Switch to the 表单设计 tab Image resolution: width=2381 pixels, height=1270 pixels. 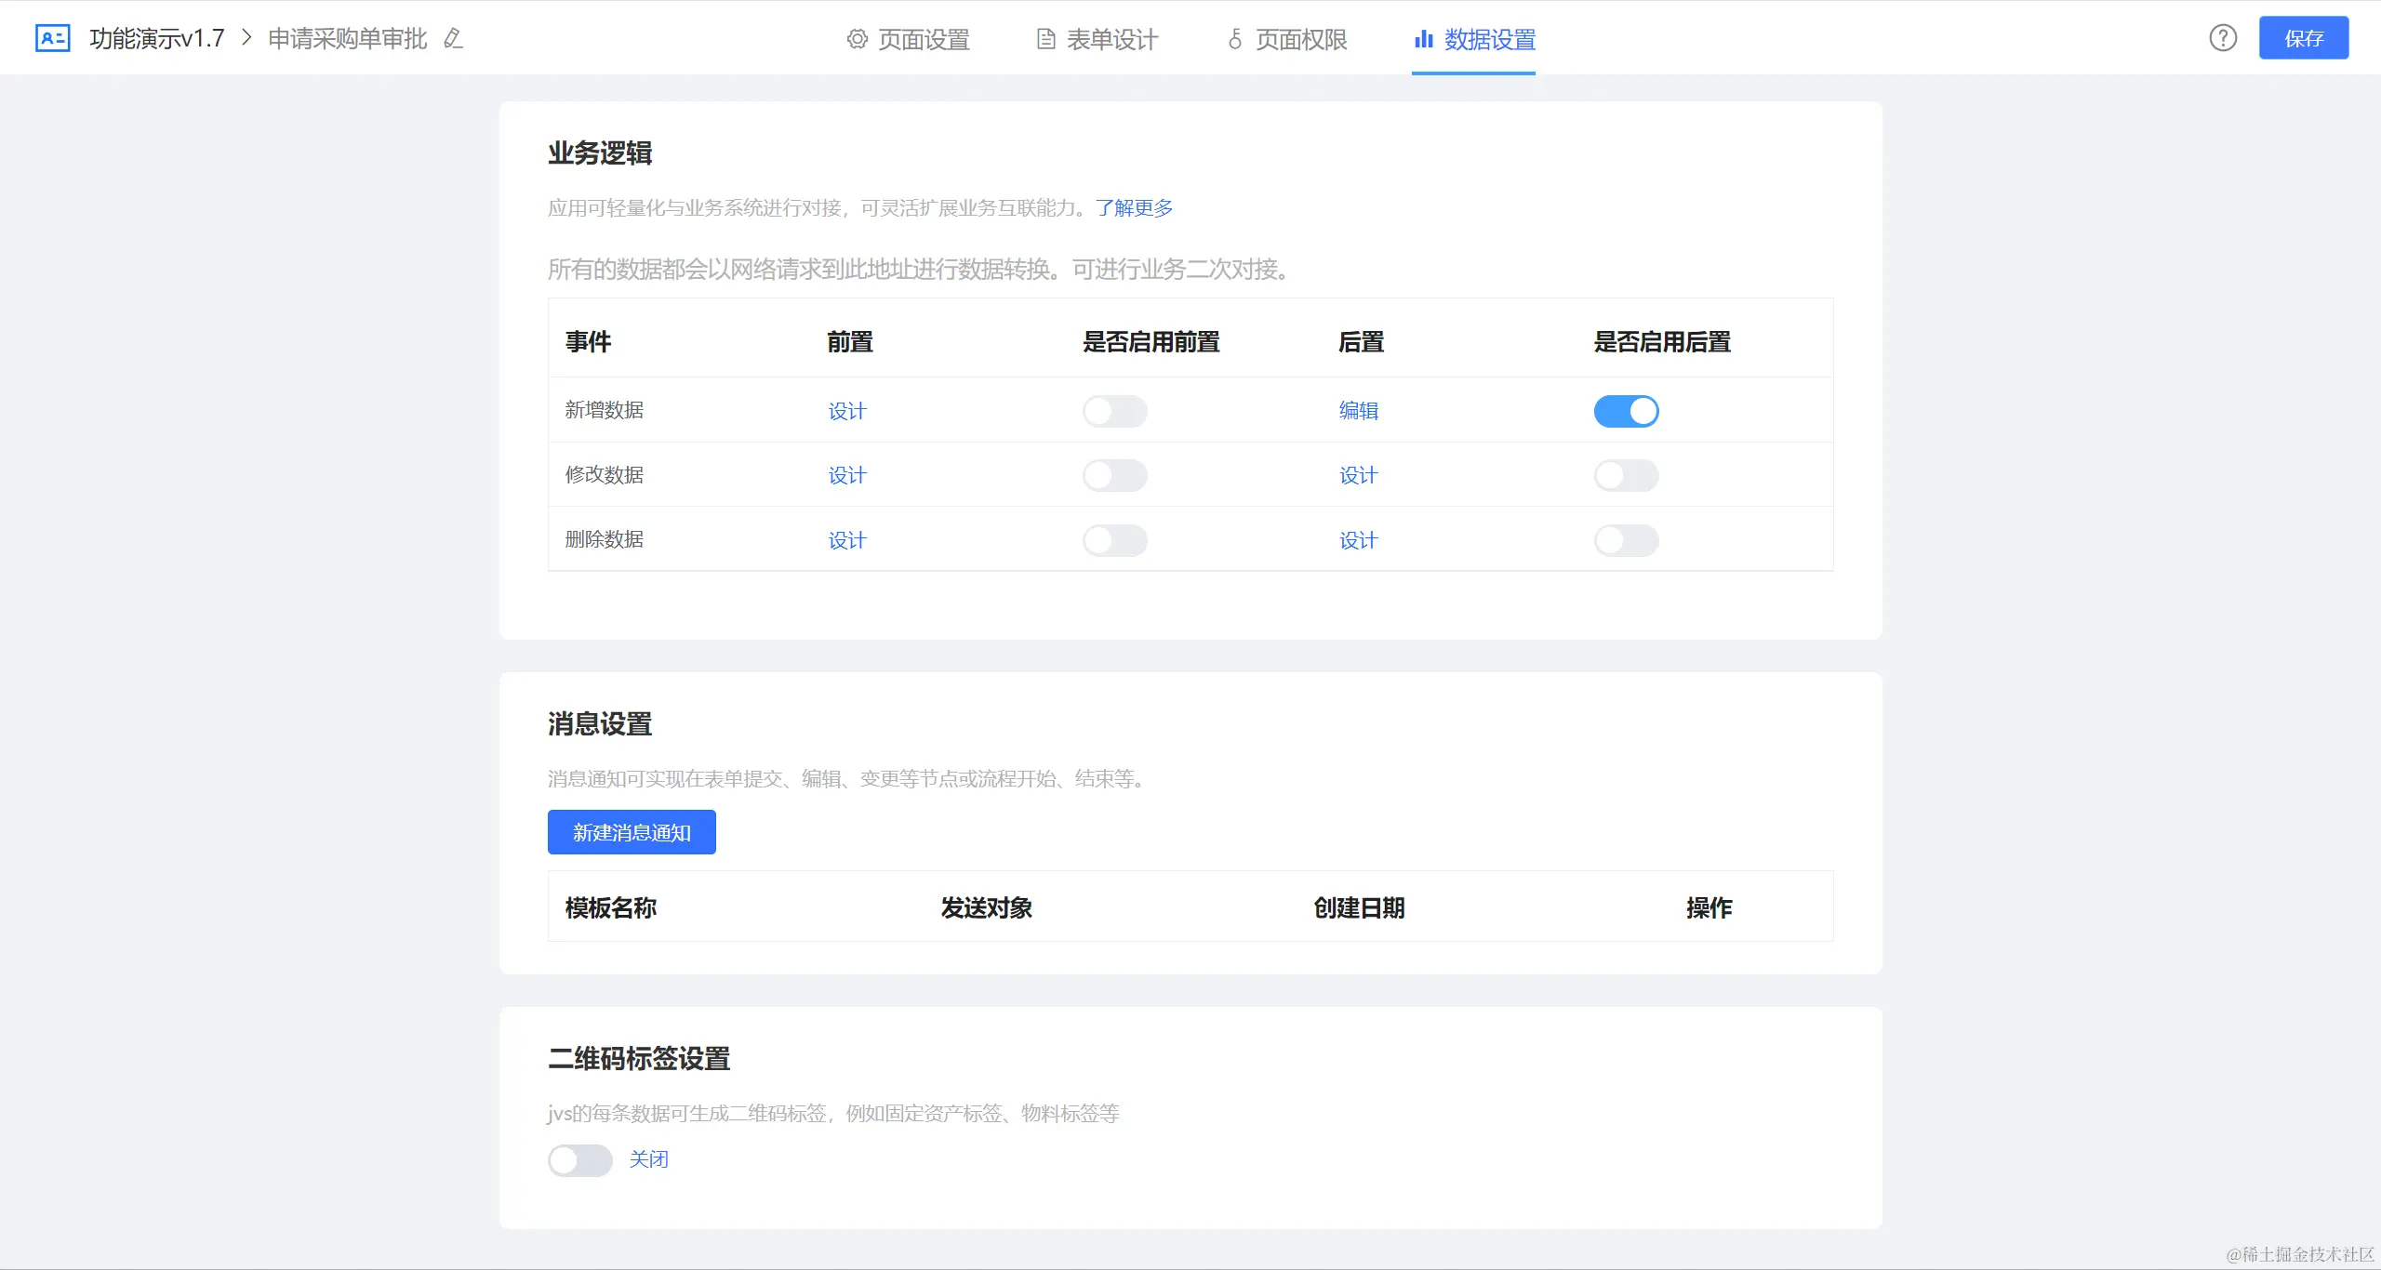[1097, 39]
